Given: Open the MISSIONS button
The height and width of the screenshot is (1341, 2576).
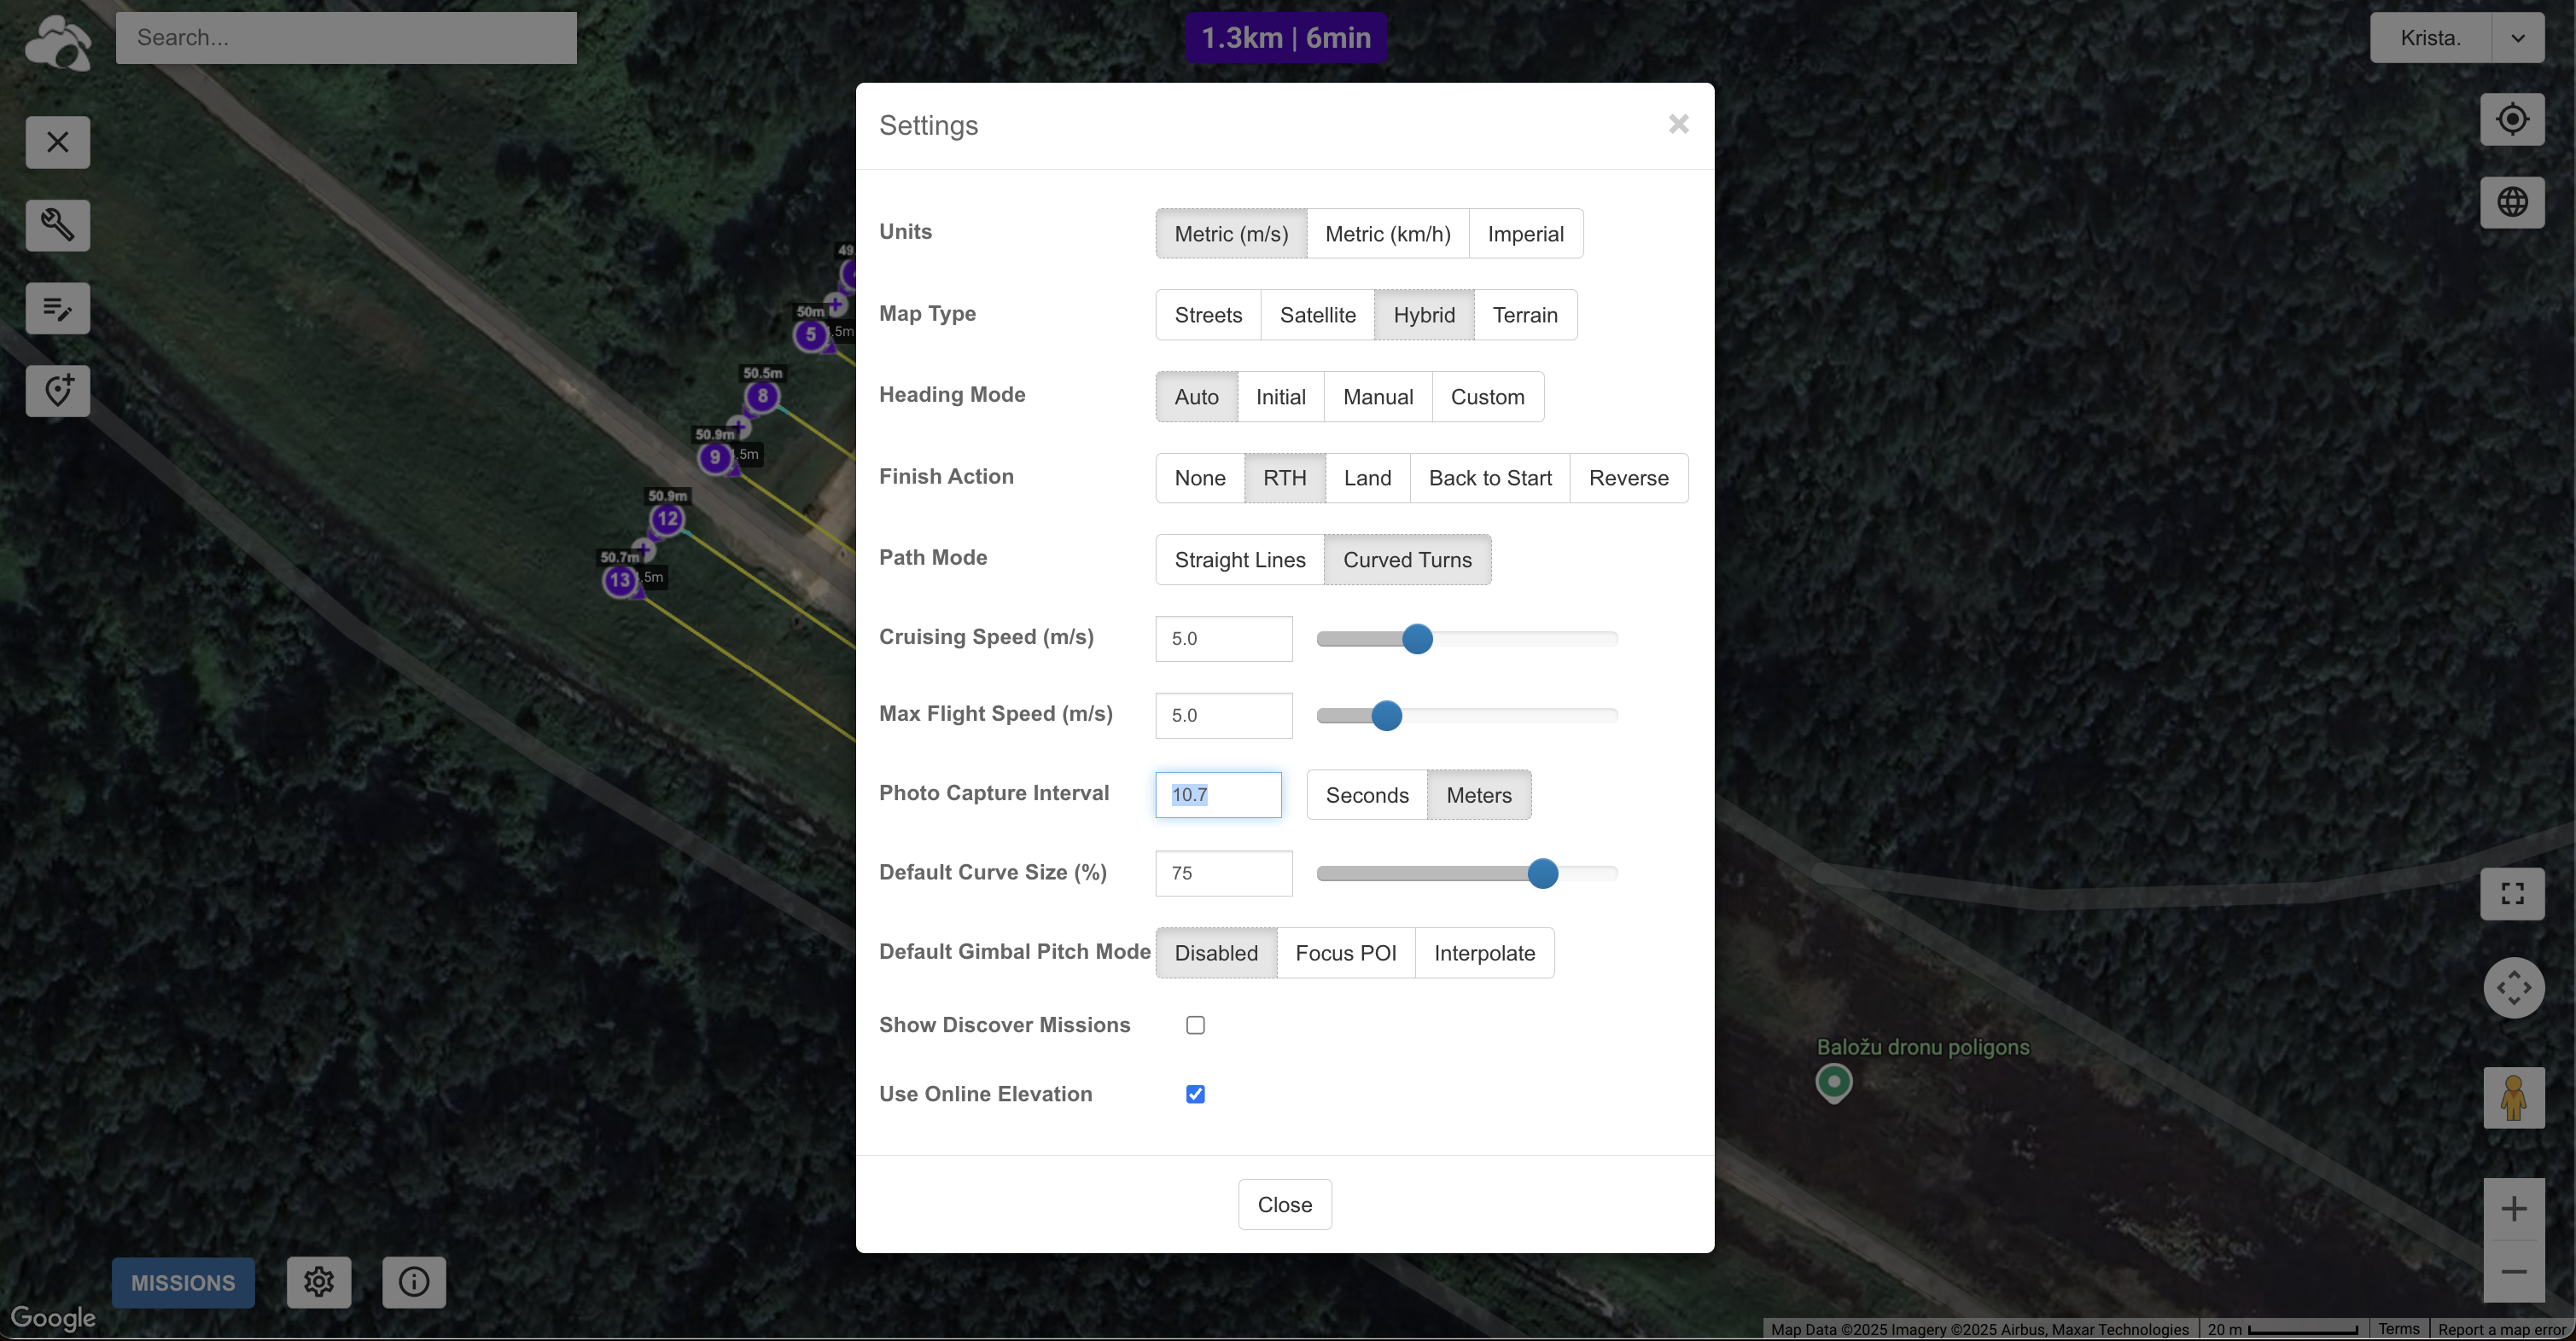Looking at the screenshot, I should pyautogui.click(x=183, y=1282).
